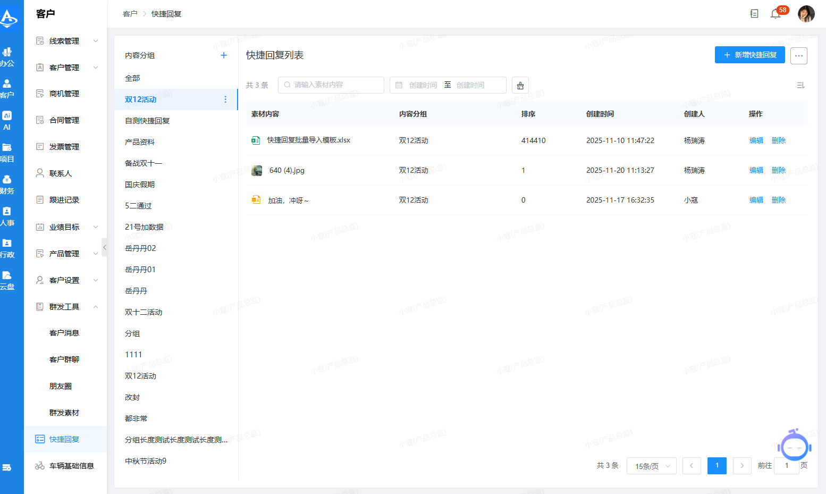The height and width of the screenshot is (494, 826).
Task: Click the notification bell icon
Action: click(776, 14)
